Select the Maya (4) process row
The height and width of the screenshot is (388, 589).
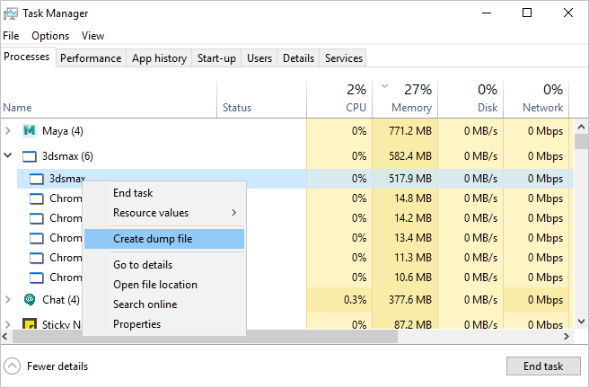(287, 131)
